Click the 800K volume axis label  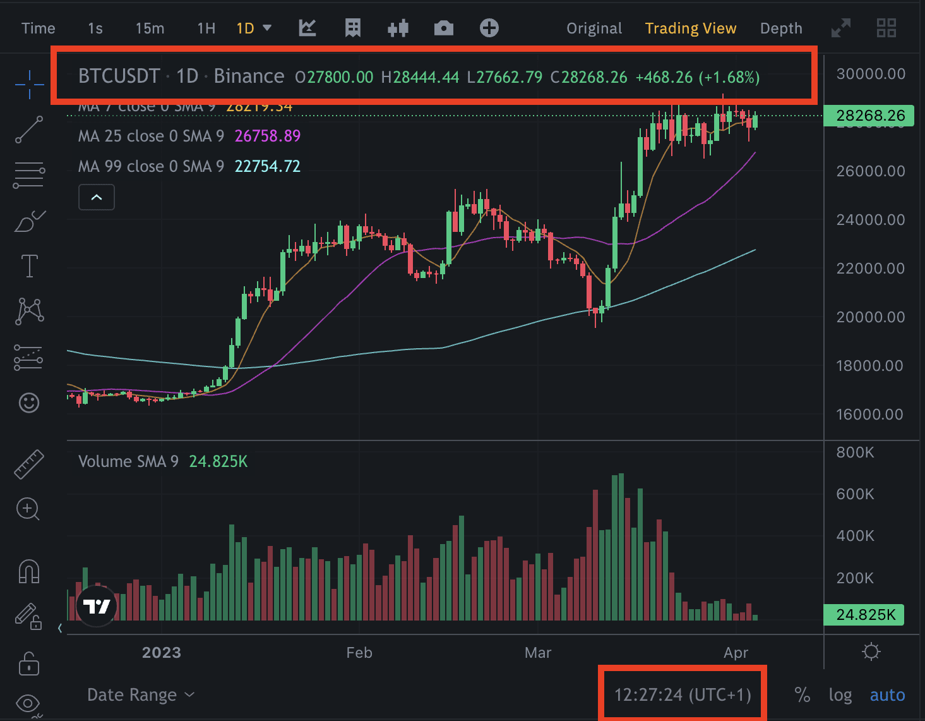(x=856, y=452)
